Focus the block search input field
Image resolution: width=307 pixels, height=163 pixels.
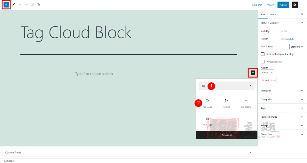[227, 86]
